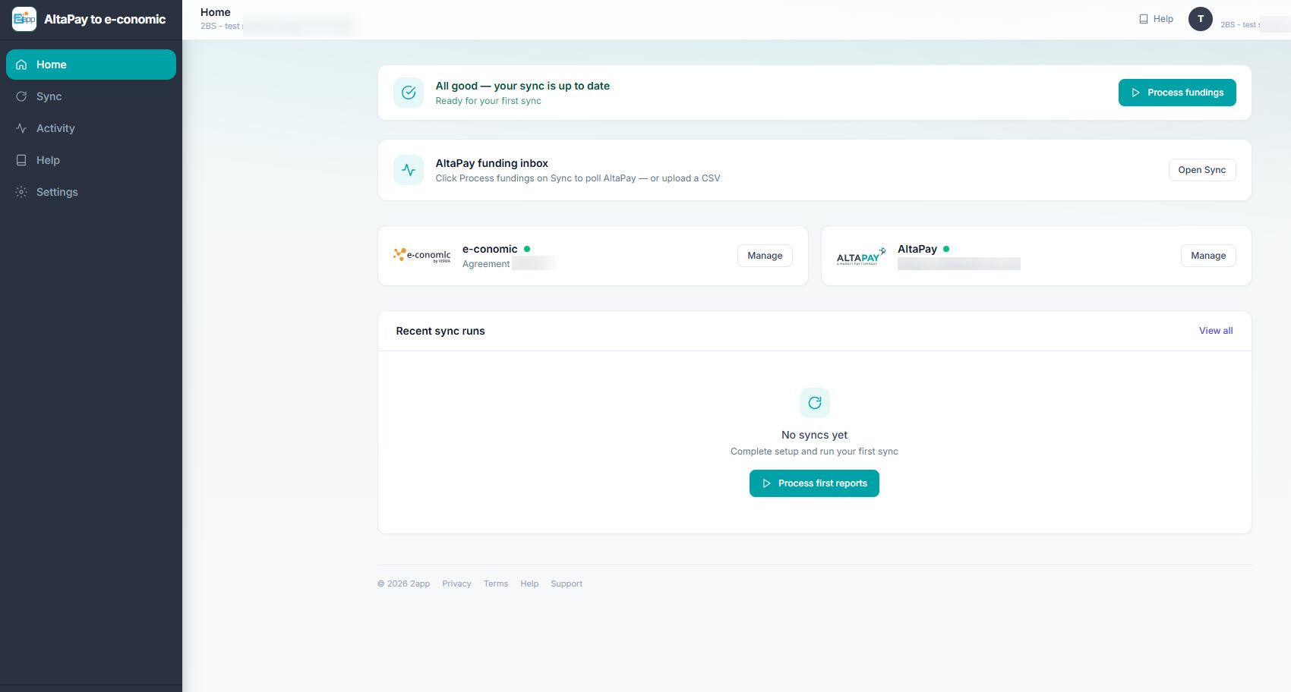The height and width of the screenshot is (692, 1291).
Task: Click the Recent sync runs heading
Action: point(440,331)
